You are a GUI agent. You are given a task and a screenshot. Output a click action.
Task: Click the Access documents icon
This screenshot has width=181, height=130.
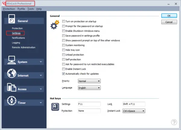(11, 87)
